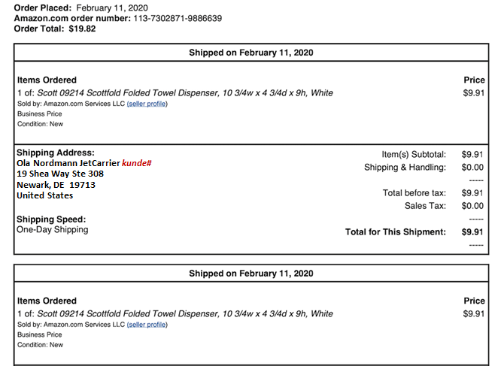Click the Item(s) Subtotal $9.91 value

(472, 154)
